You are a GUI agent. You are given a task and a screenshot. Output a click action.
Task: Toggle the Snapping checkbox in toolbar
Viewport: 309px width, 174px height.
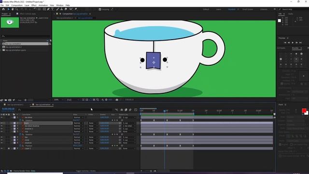100,9
